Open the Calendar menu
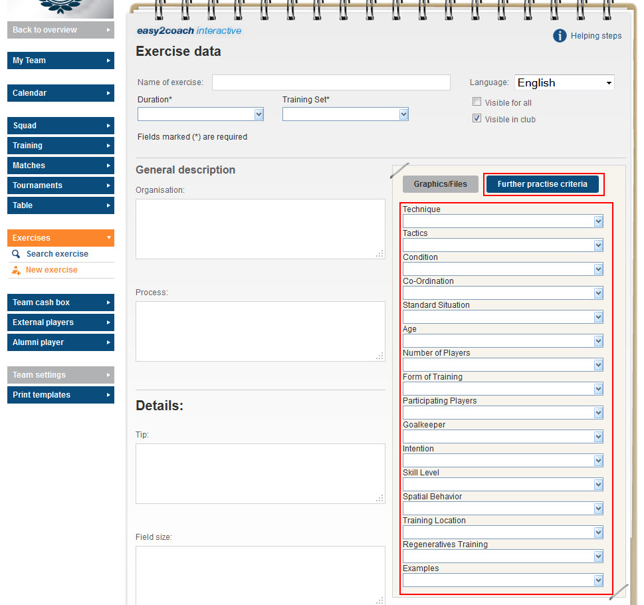The image size is (644, 605). point(60,93)
